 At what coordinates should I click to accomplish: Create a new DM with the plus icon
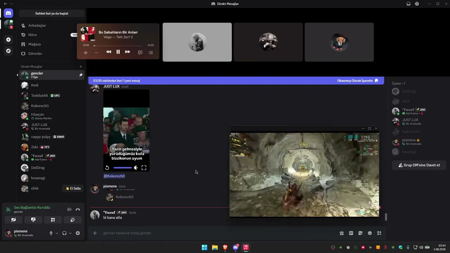[x=81, y=66]
